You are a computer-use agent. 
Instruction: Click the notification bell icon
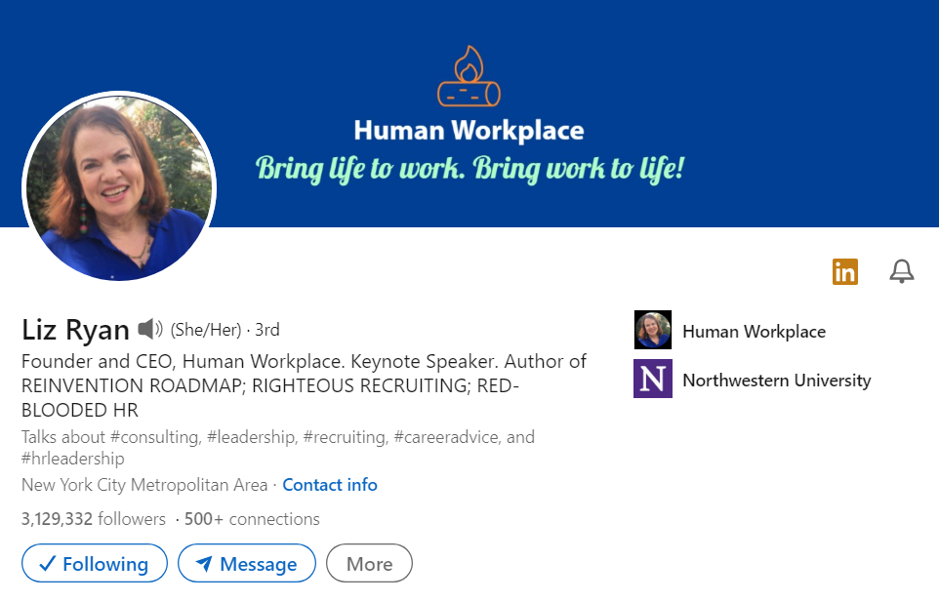[x=902, y=272]
